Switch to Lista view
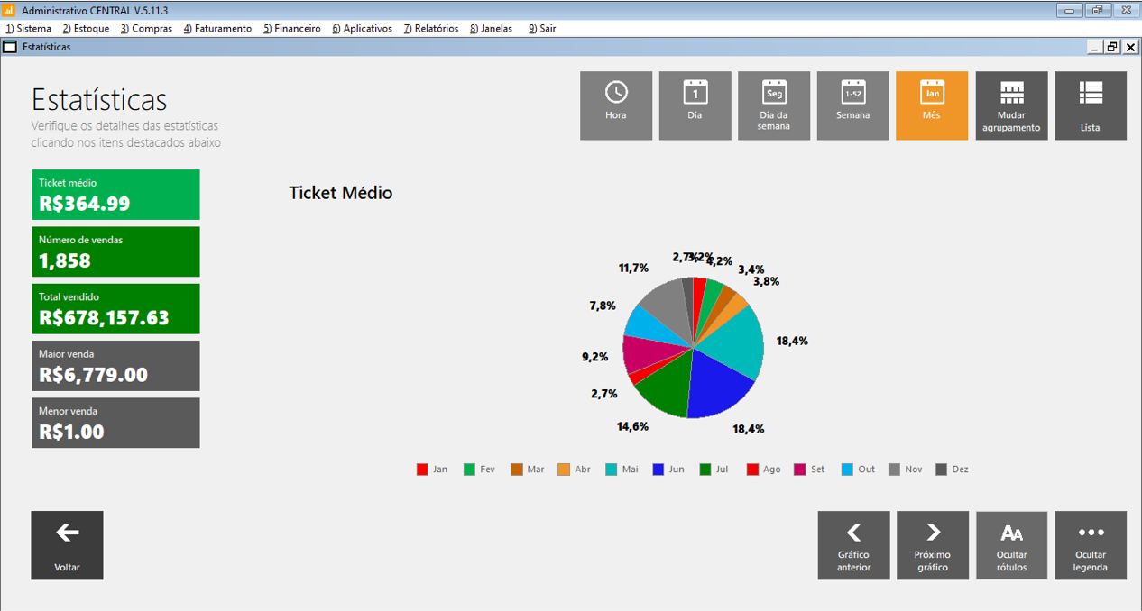The width and height of the screenshot is (1142, 611). [1090, 105]
